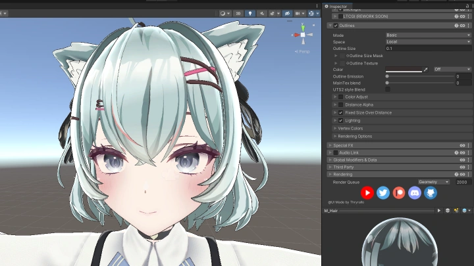The image size is (474, 266).
Task: Click the color eyedropper icon
Action: click(425, 69)
